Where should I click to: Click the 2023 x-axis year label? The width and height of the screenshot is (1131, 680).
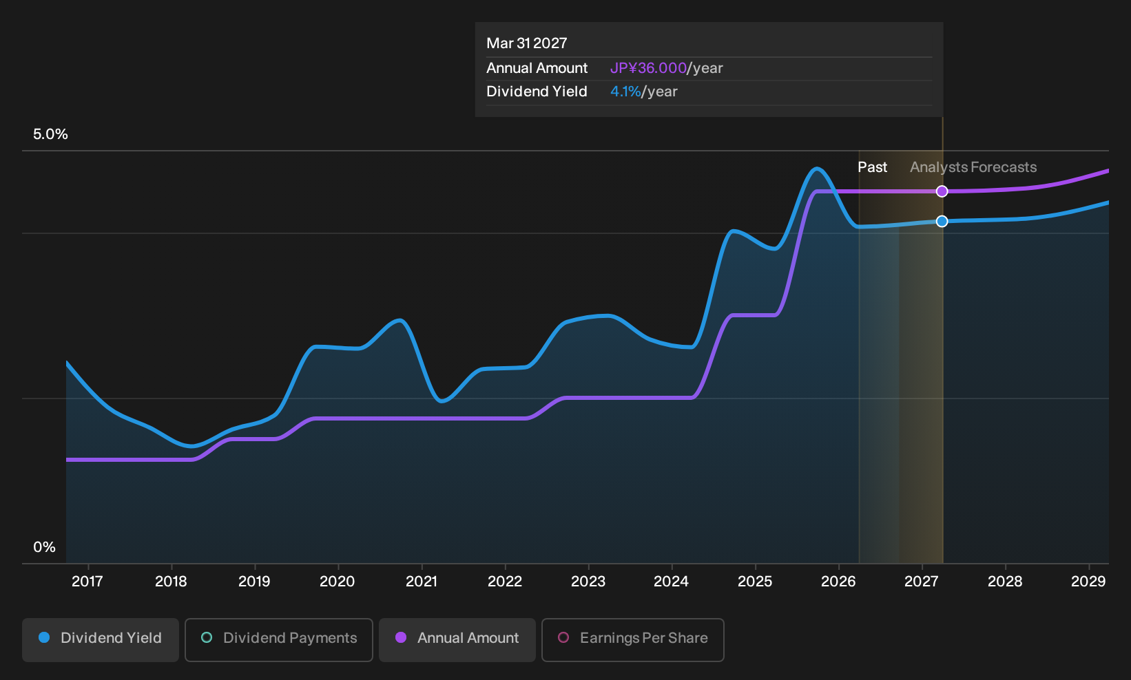coord(588,582)
